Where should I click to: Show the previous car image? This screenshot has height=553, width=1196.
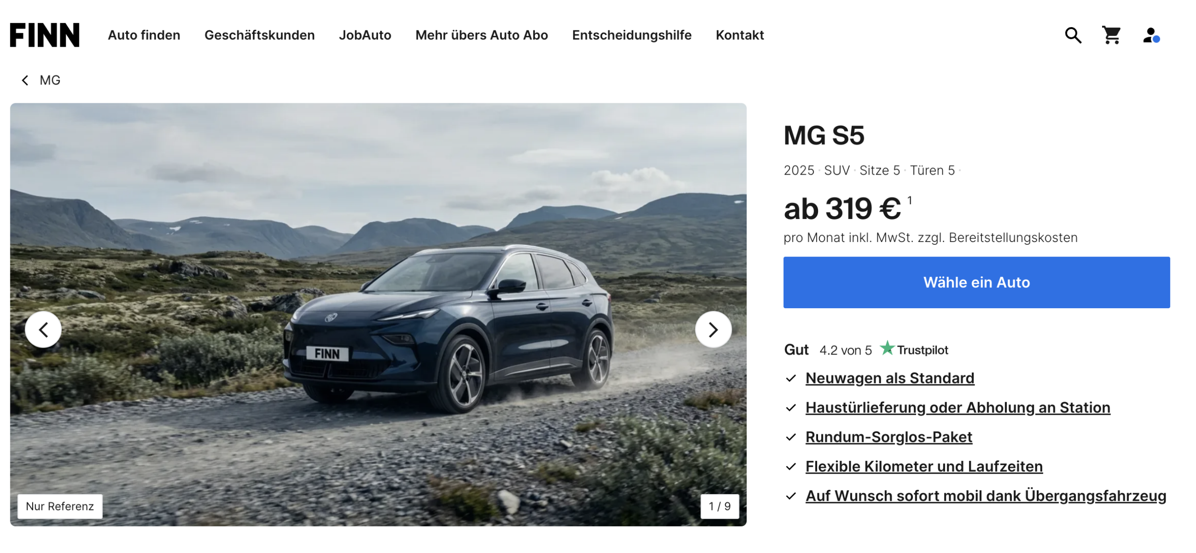click(43, 330)
